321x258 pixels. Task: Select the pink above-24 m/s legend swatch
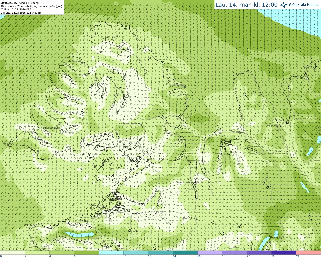(x=309, y=253)
